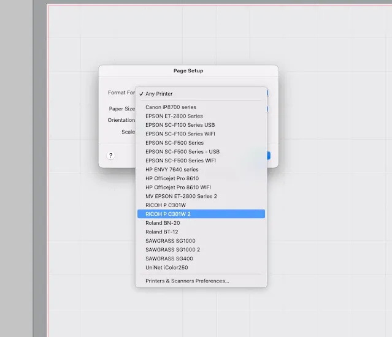Choose EPSON SC-F500 Series entry
Viewport: 392px width, 337px height.
tap(201, 143)
